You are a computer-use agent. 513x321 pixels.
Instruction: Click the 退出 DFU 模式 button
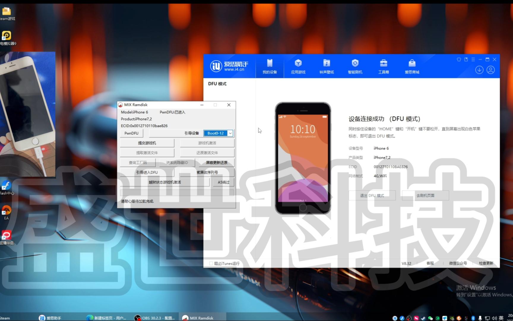click(372, 196)
